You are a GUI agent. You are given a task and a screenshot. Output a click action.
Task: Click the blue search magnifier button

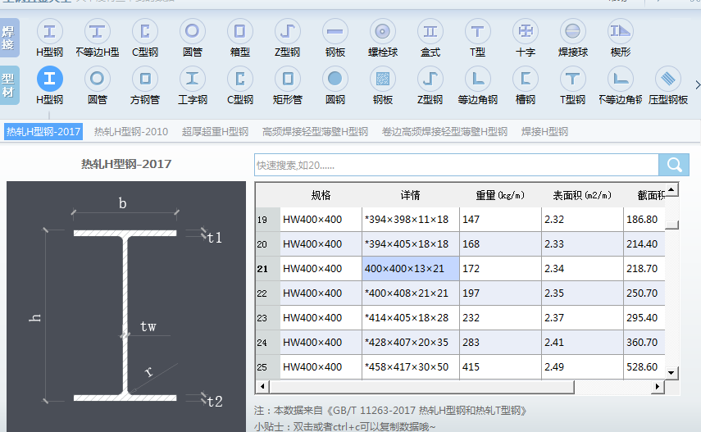[x=674, y=165]
